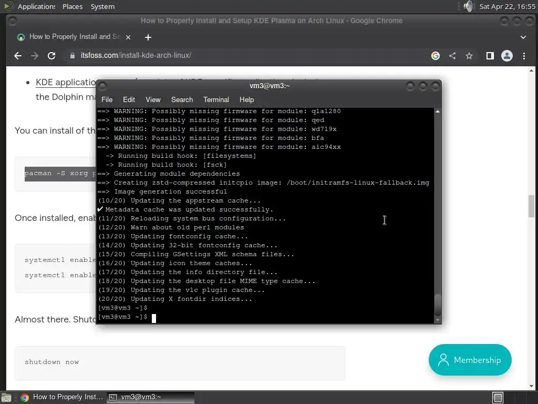Open Chrome three-dot menu
This screenshot has height=404, width=538.
(x=524, y=56)
